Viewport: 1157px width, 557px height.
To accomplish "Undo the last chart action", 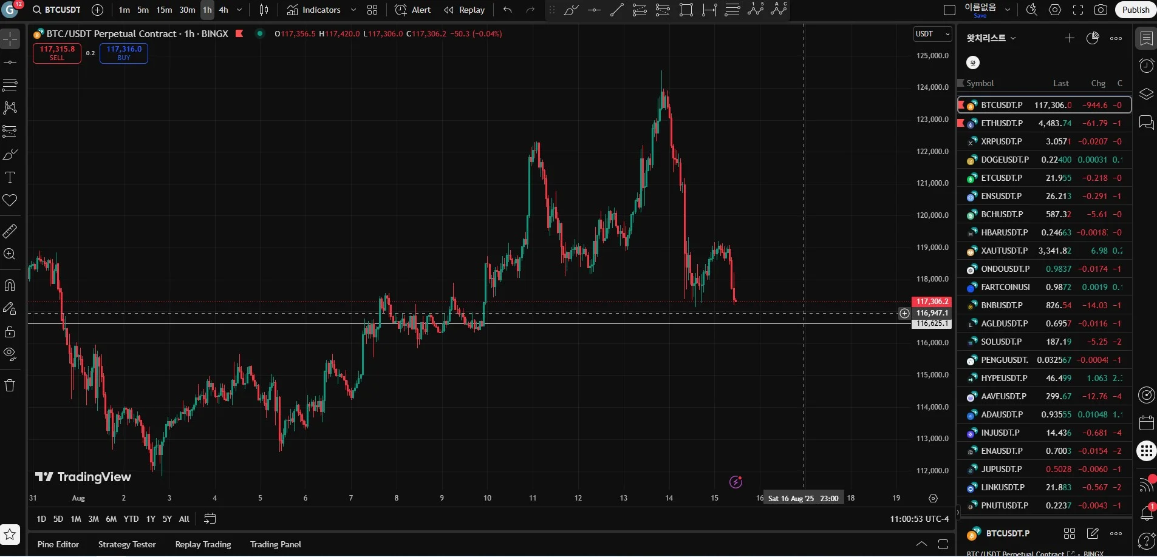I will click(508, 10).
